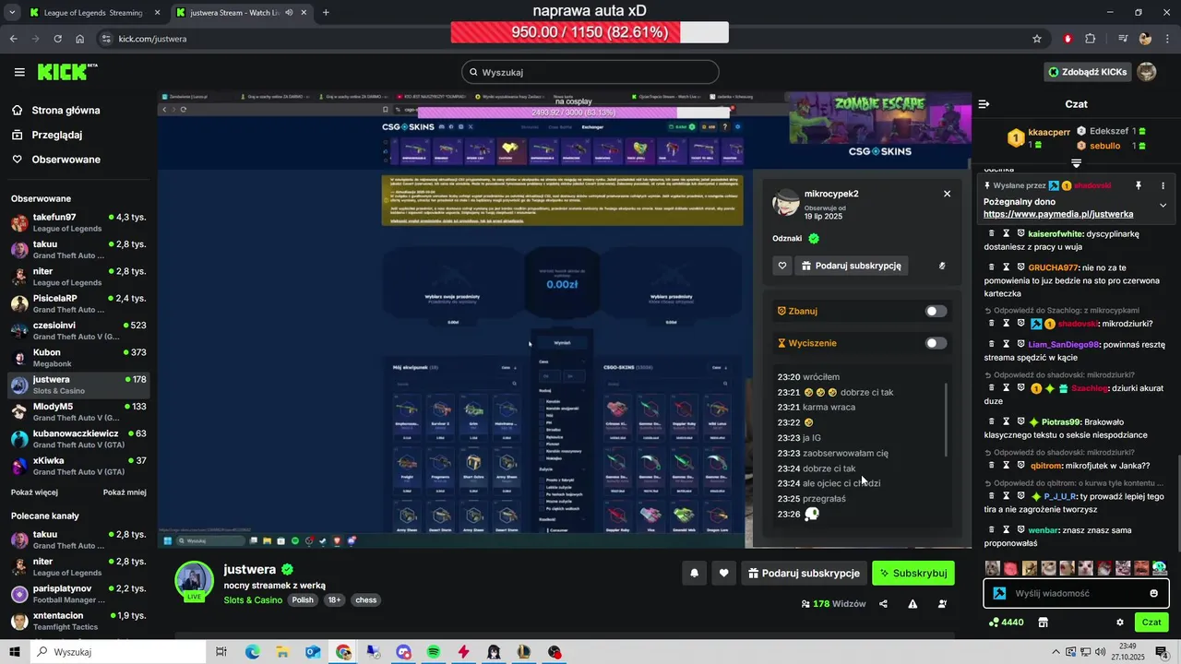Open the hamburger sidebar menu
This screenshot has height=664, width=1181.
(x=19, y=72)
